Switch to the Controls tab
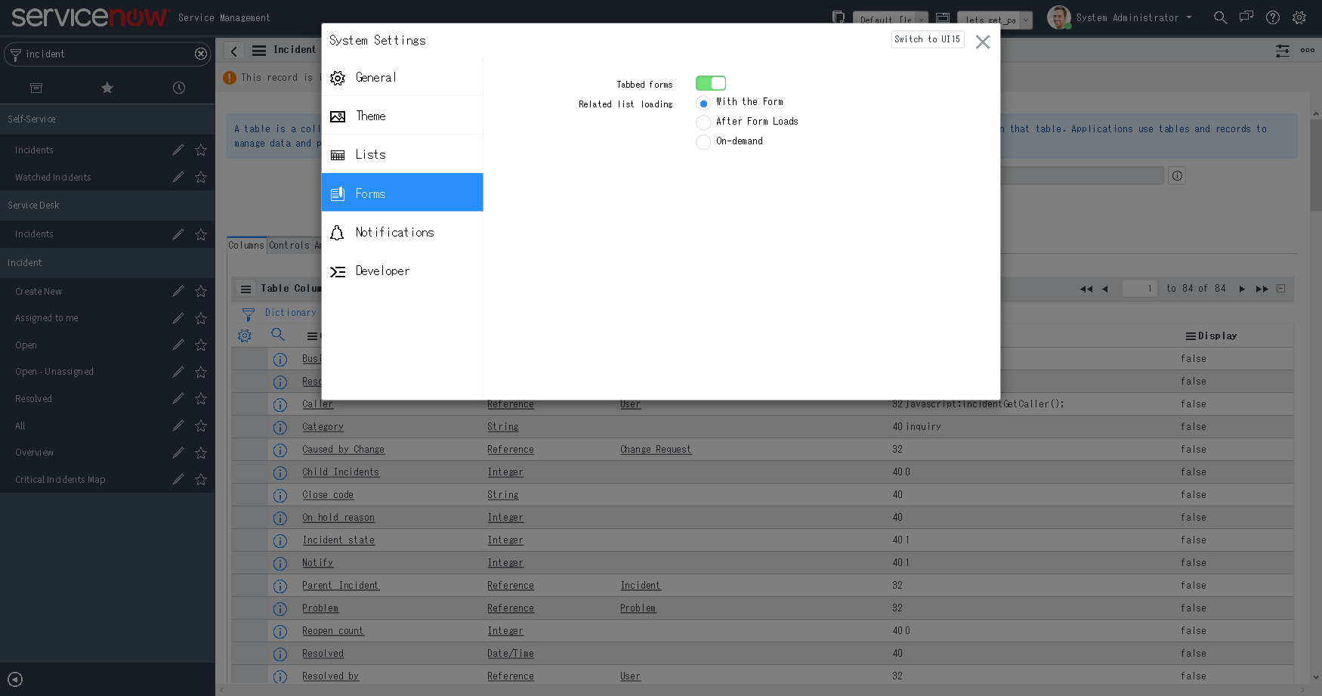Screen dimensions: 1322x696 pyautogui.click(x=291, y=245)
